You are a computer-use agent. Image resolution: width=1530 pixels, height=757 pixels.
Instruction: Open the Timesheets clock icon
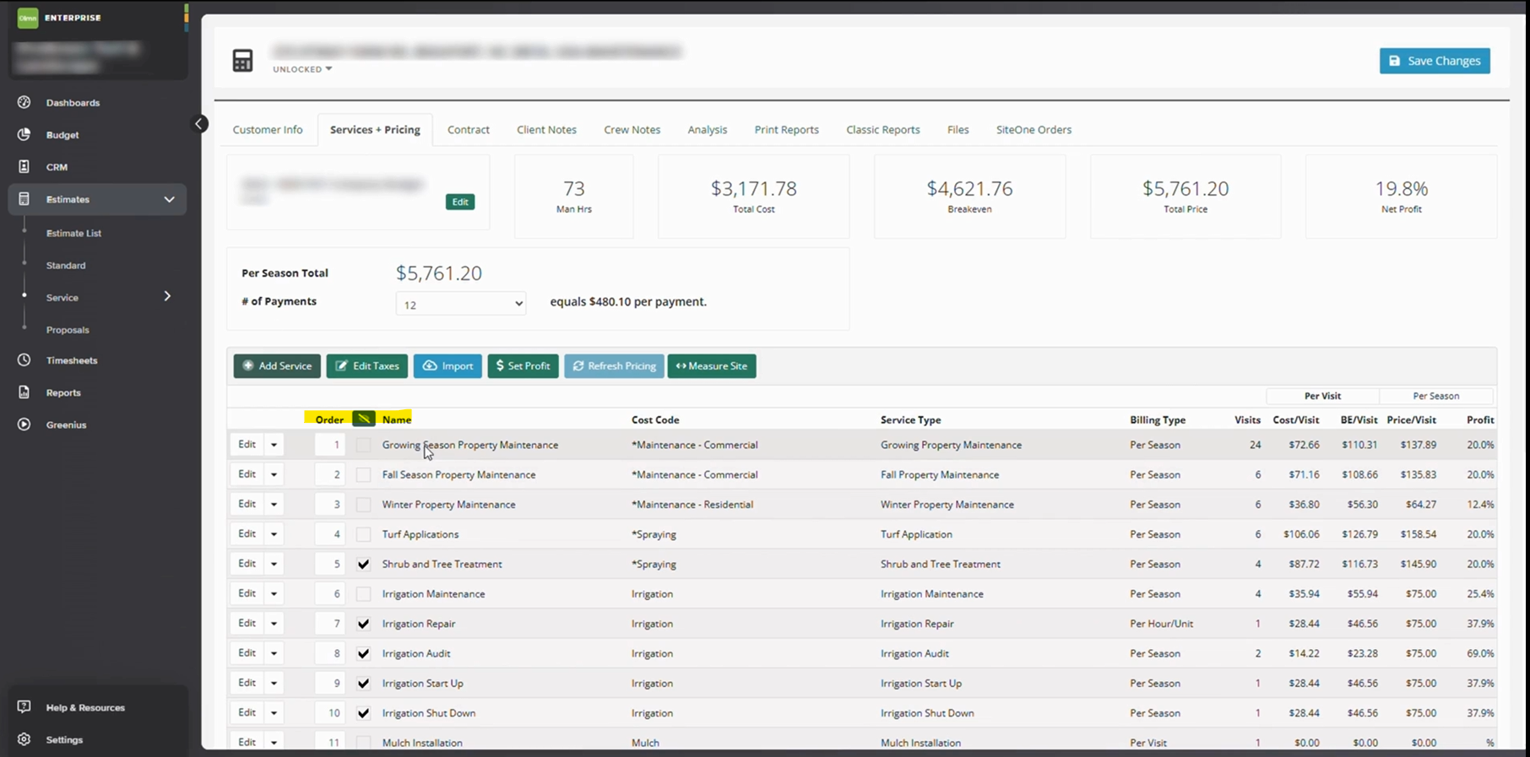tap(24, 360)
